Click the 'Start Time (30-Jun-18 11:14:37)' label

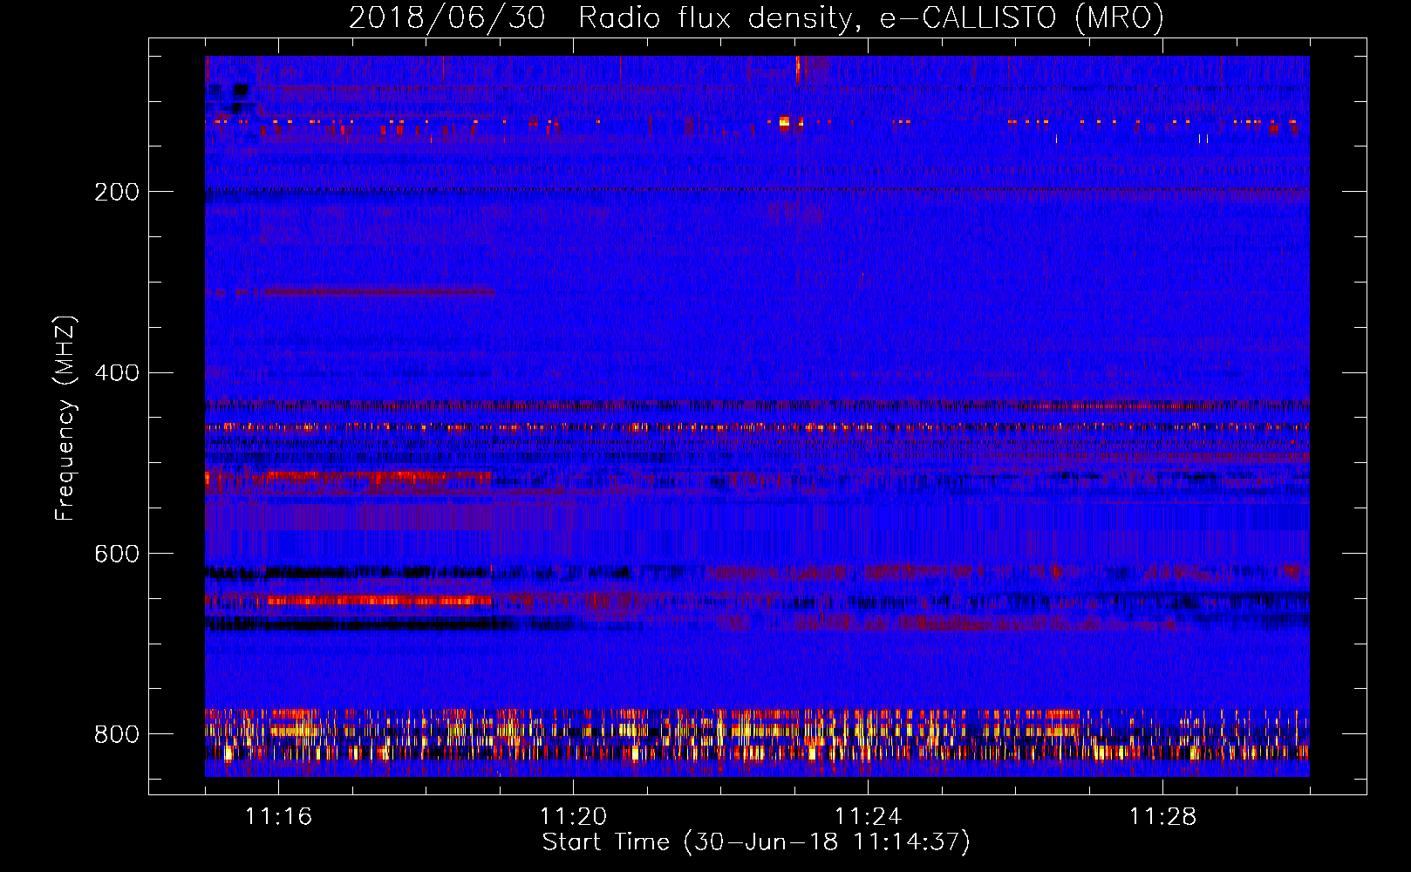(x=756, y=842)
